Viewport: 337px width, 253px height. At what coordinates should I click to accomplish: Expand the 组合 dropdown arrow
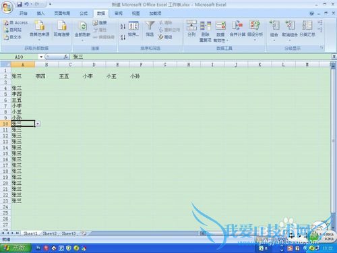tap(274, 40)
